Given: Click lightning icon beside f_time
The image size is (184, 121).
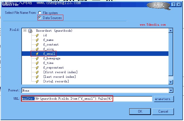Looking at the screenshot, I should pyautogui.click(x=37, y=63).
